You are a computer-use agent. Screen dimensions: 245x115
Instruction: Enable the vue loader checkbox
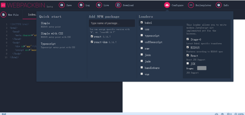(141, 74)
